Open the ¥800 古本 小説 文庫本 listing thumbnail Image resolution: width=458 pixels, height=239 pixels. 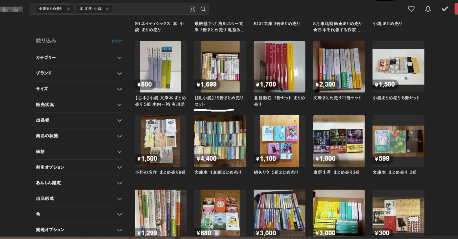click(161, 67)
